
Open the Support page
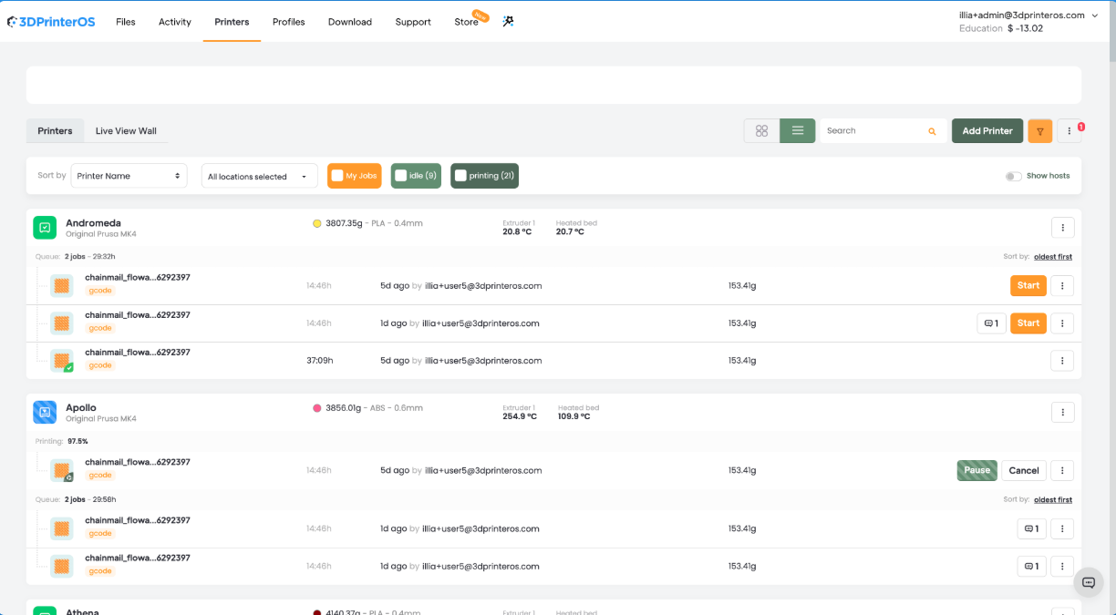click(x=413, y=22)
